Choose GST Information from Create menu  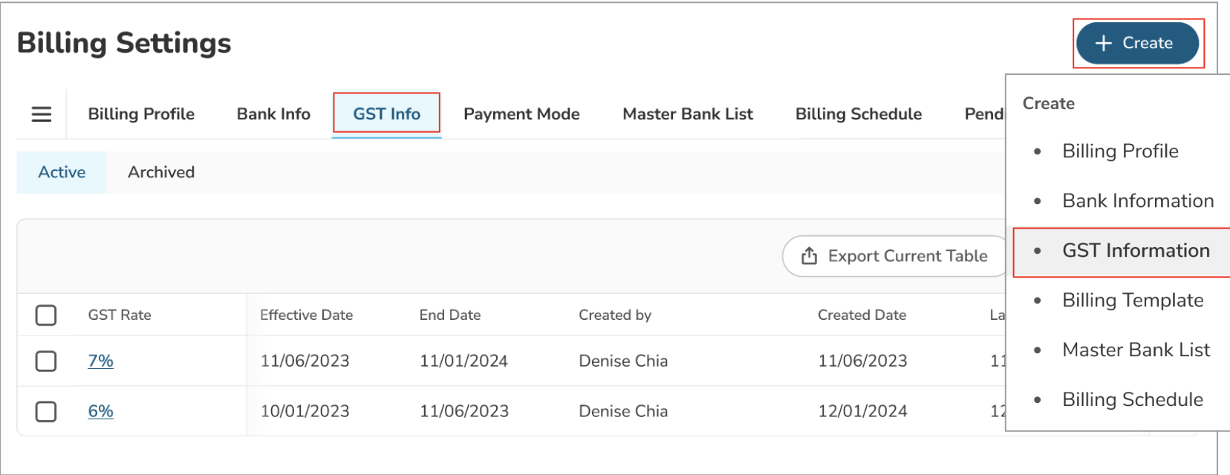[1136, 251]
